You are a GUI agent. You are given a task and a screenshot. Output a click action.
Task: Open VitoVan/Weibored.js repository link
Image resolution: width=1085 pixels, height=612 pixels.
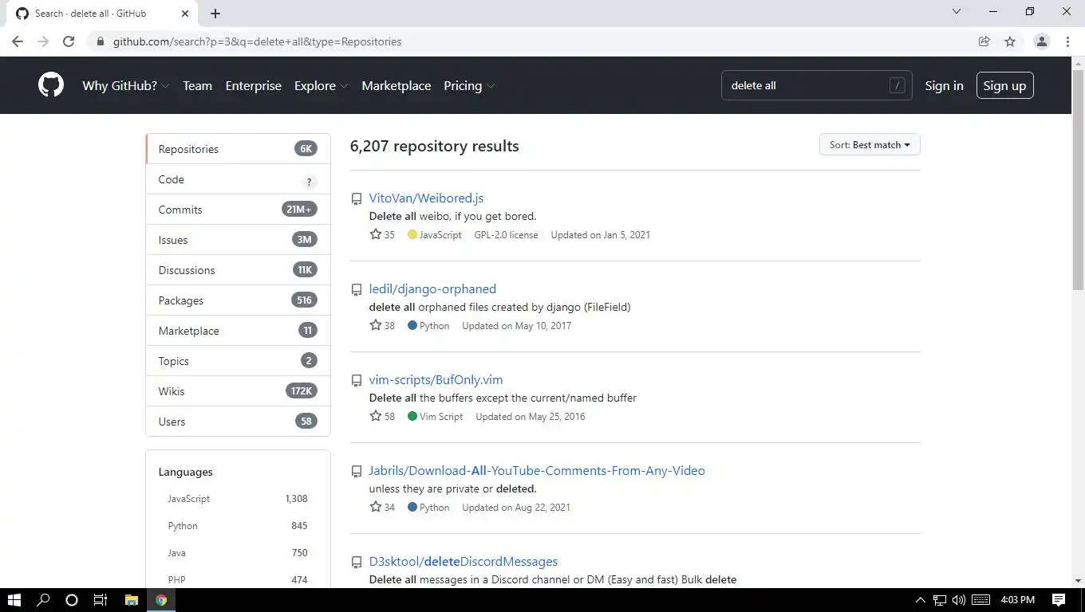point(426,198)
